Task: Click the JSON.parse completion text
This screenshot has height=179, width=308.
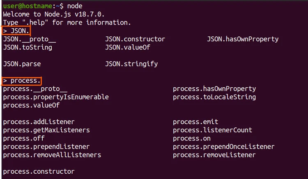Action: point(22,64)
